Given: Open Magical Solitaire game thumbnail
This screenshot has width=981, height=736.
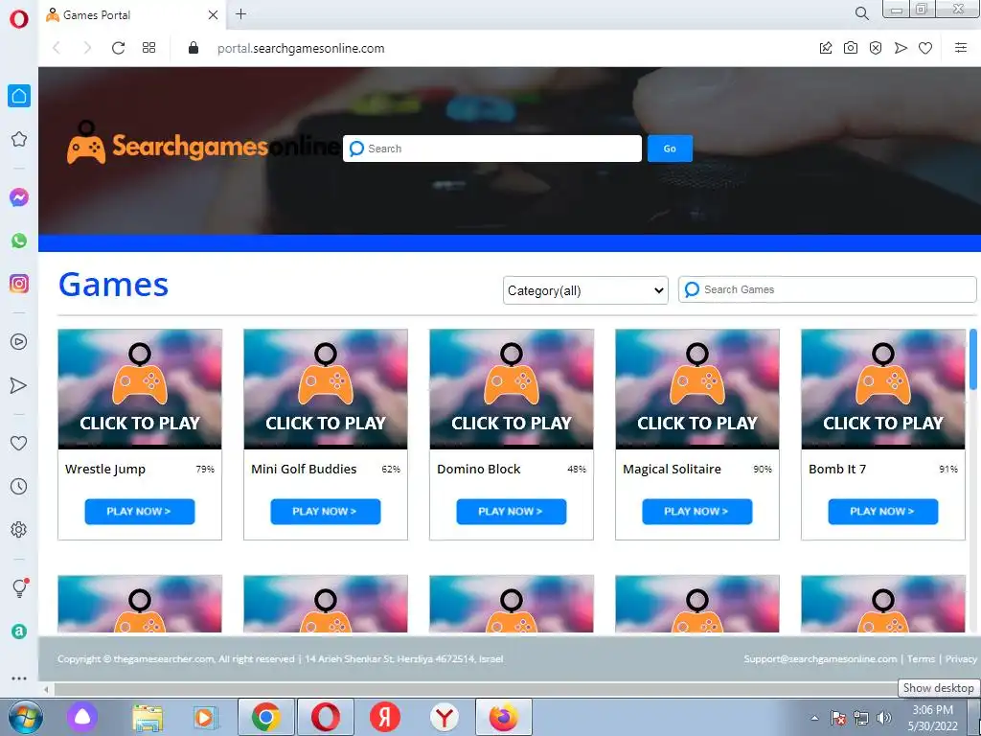Looking at the screenshot, I should (x=697, y=389).
